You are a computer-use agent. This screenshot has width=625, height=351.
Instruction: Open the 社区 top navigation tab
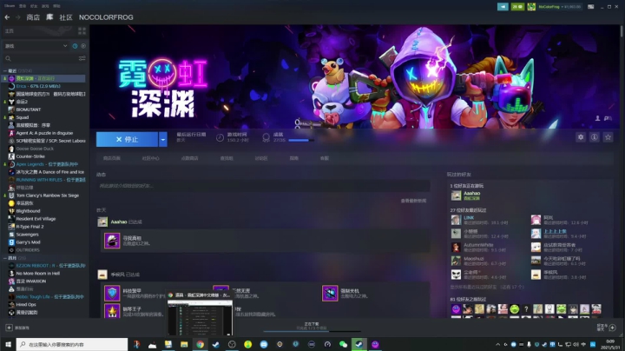click(66, 17)
